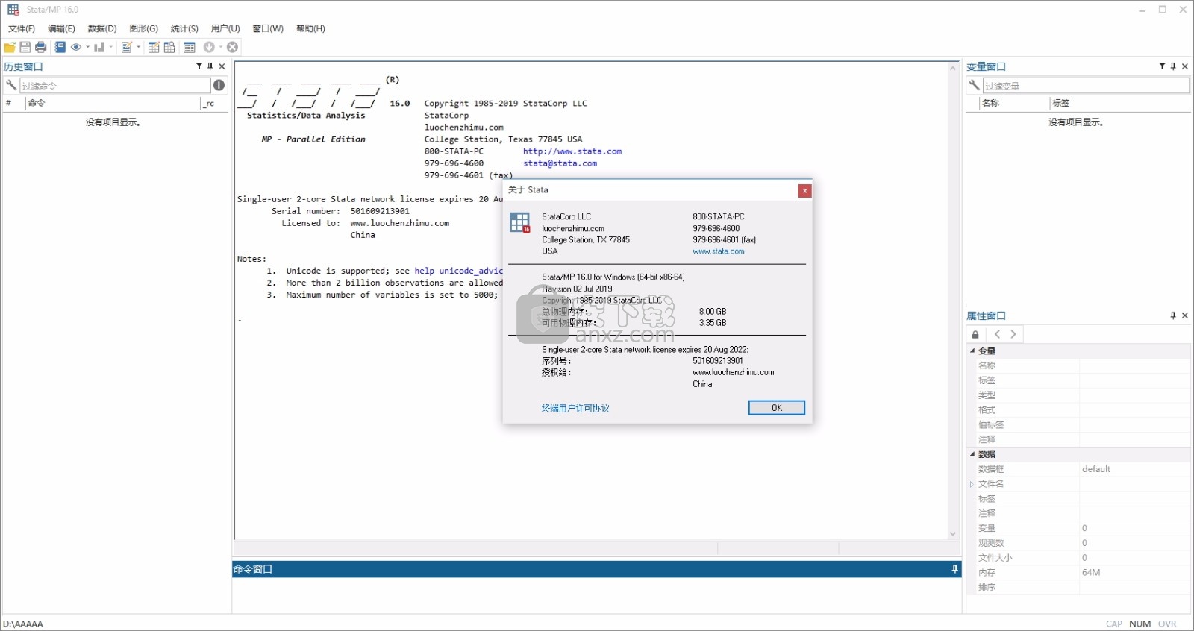The width and height of the screenshot is (1194, 631).
Task: Toggle the exclamation error-filter icon
Action: click(219, 85)
